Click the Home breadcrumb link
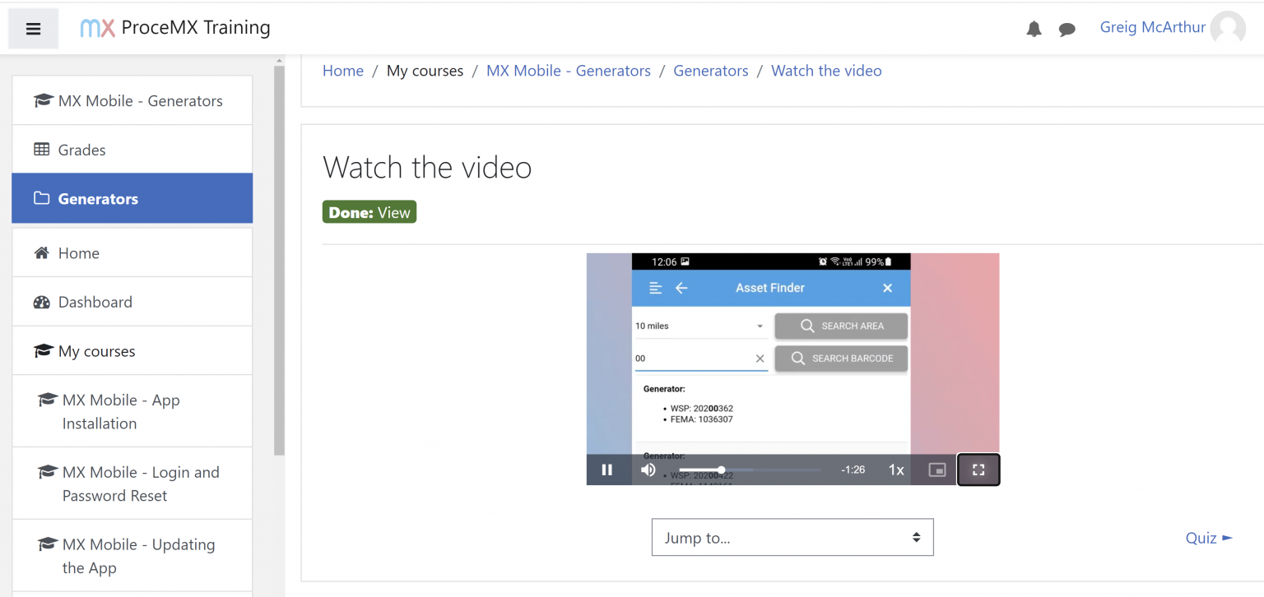The width and height of the screenshot is (1264, 597). tap(343, 71)
